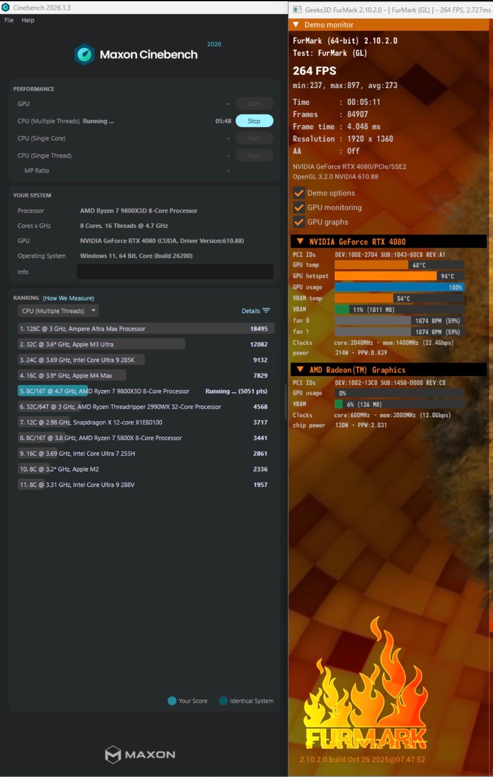Collapse the NVIDIA GeForce RTX 4080 section

tap(300, 241)
